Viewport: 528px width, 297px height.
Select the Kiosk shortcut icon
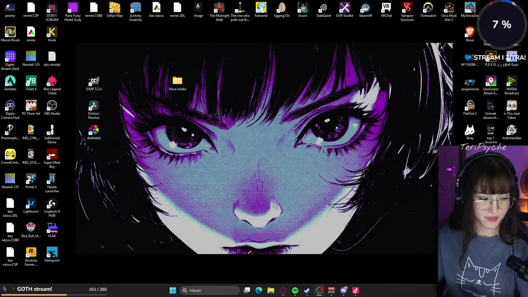tap(52, 34)
